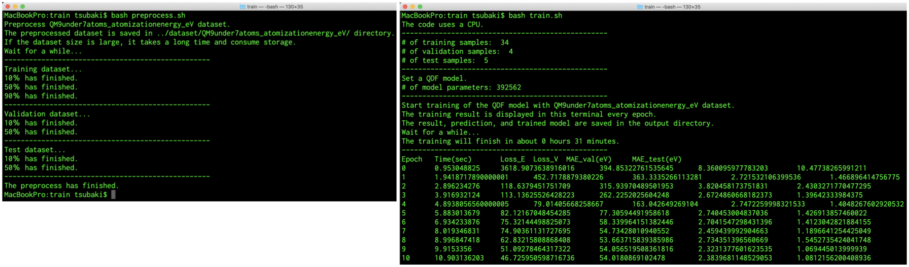Image resolution: width=909 pixels, height=267 pixels.
Task: Click the right window title 'train — -bash — 130×35'
Action: (x=672, y=7)
